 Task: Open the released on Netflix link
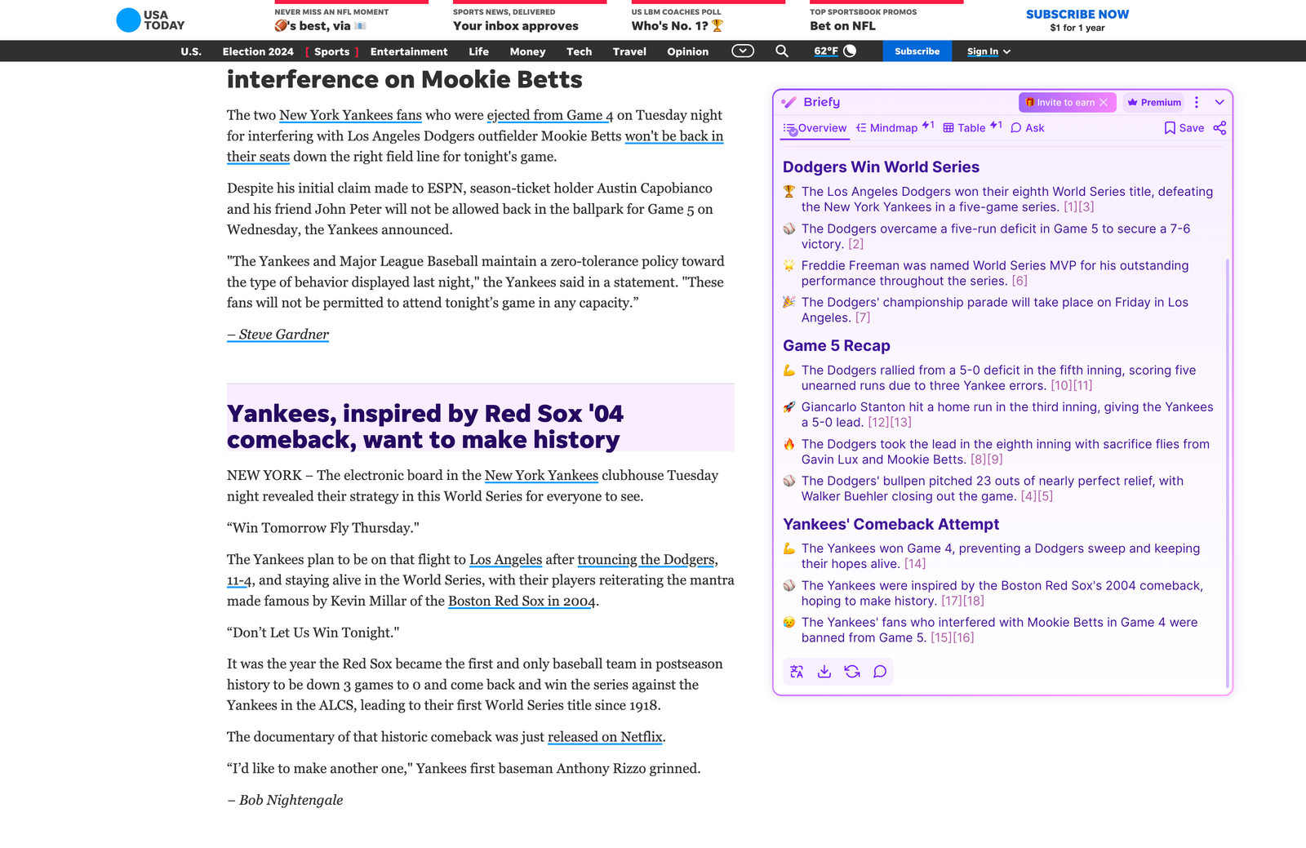[604, 736]
